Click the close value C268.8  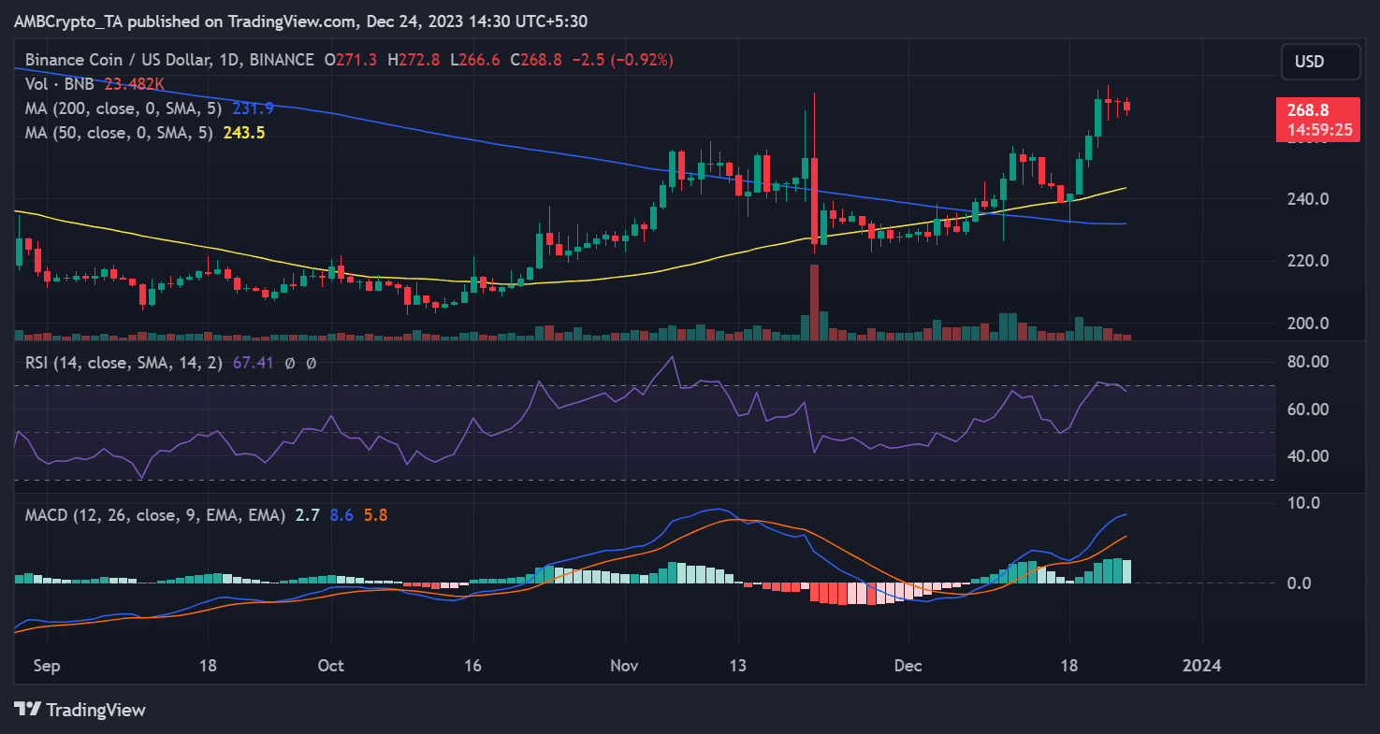coord(534,60)
